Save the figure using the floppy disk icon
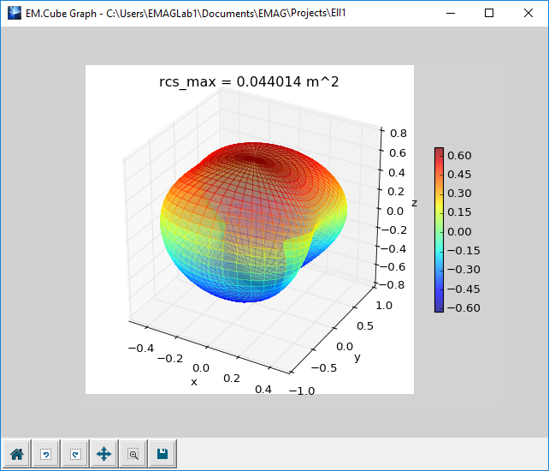Image resolution: width=549 pixels, height=471 pixels. tap(162, 454)
